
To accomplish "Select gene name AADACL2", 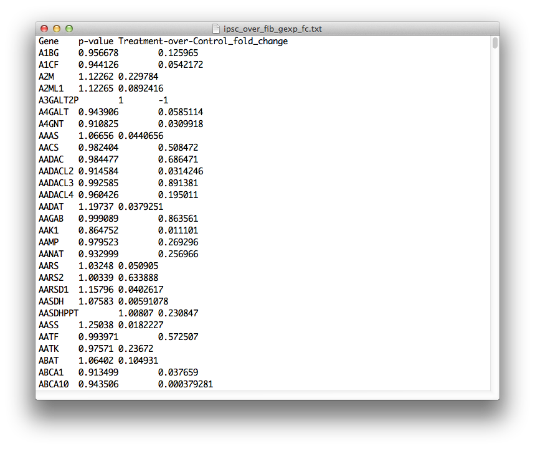I will [x=56, y=171].
